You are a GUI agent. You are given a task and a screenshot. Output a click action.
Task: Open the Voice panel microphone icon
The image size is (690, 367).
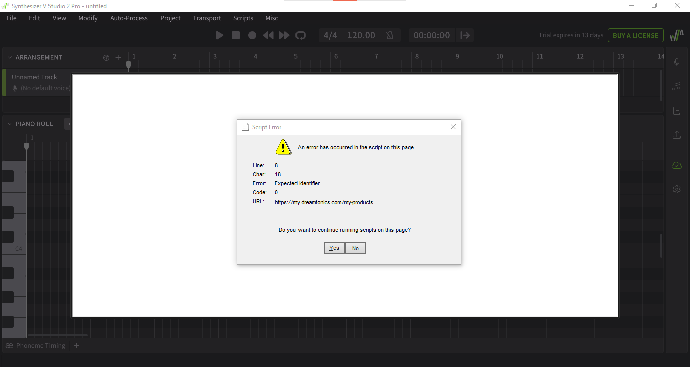click(677, 62)
